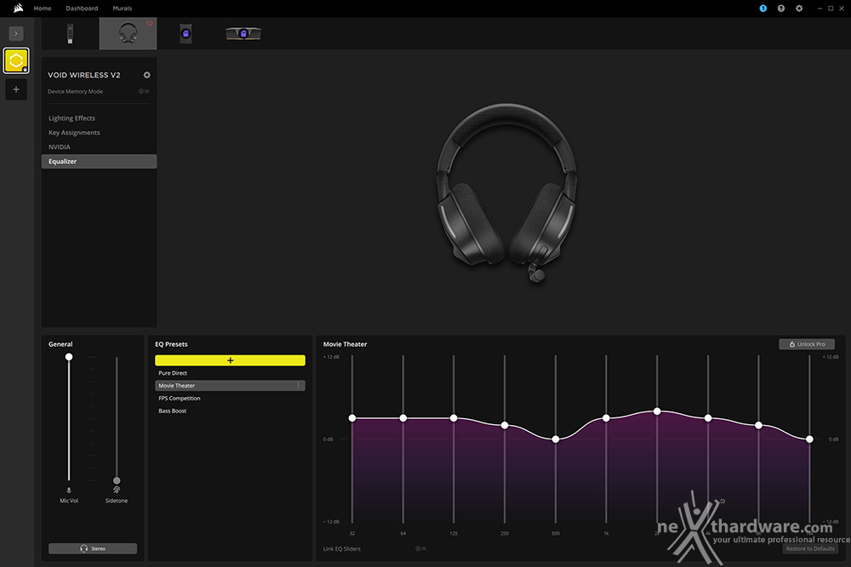Expand the sidebar with the arrow button

[16, 34]
